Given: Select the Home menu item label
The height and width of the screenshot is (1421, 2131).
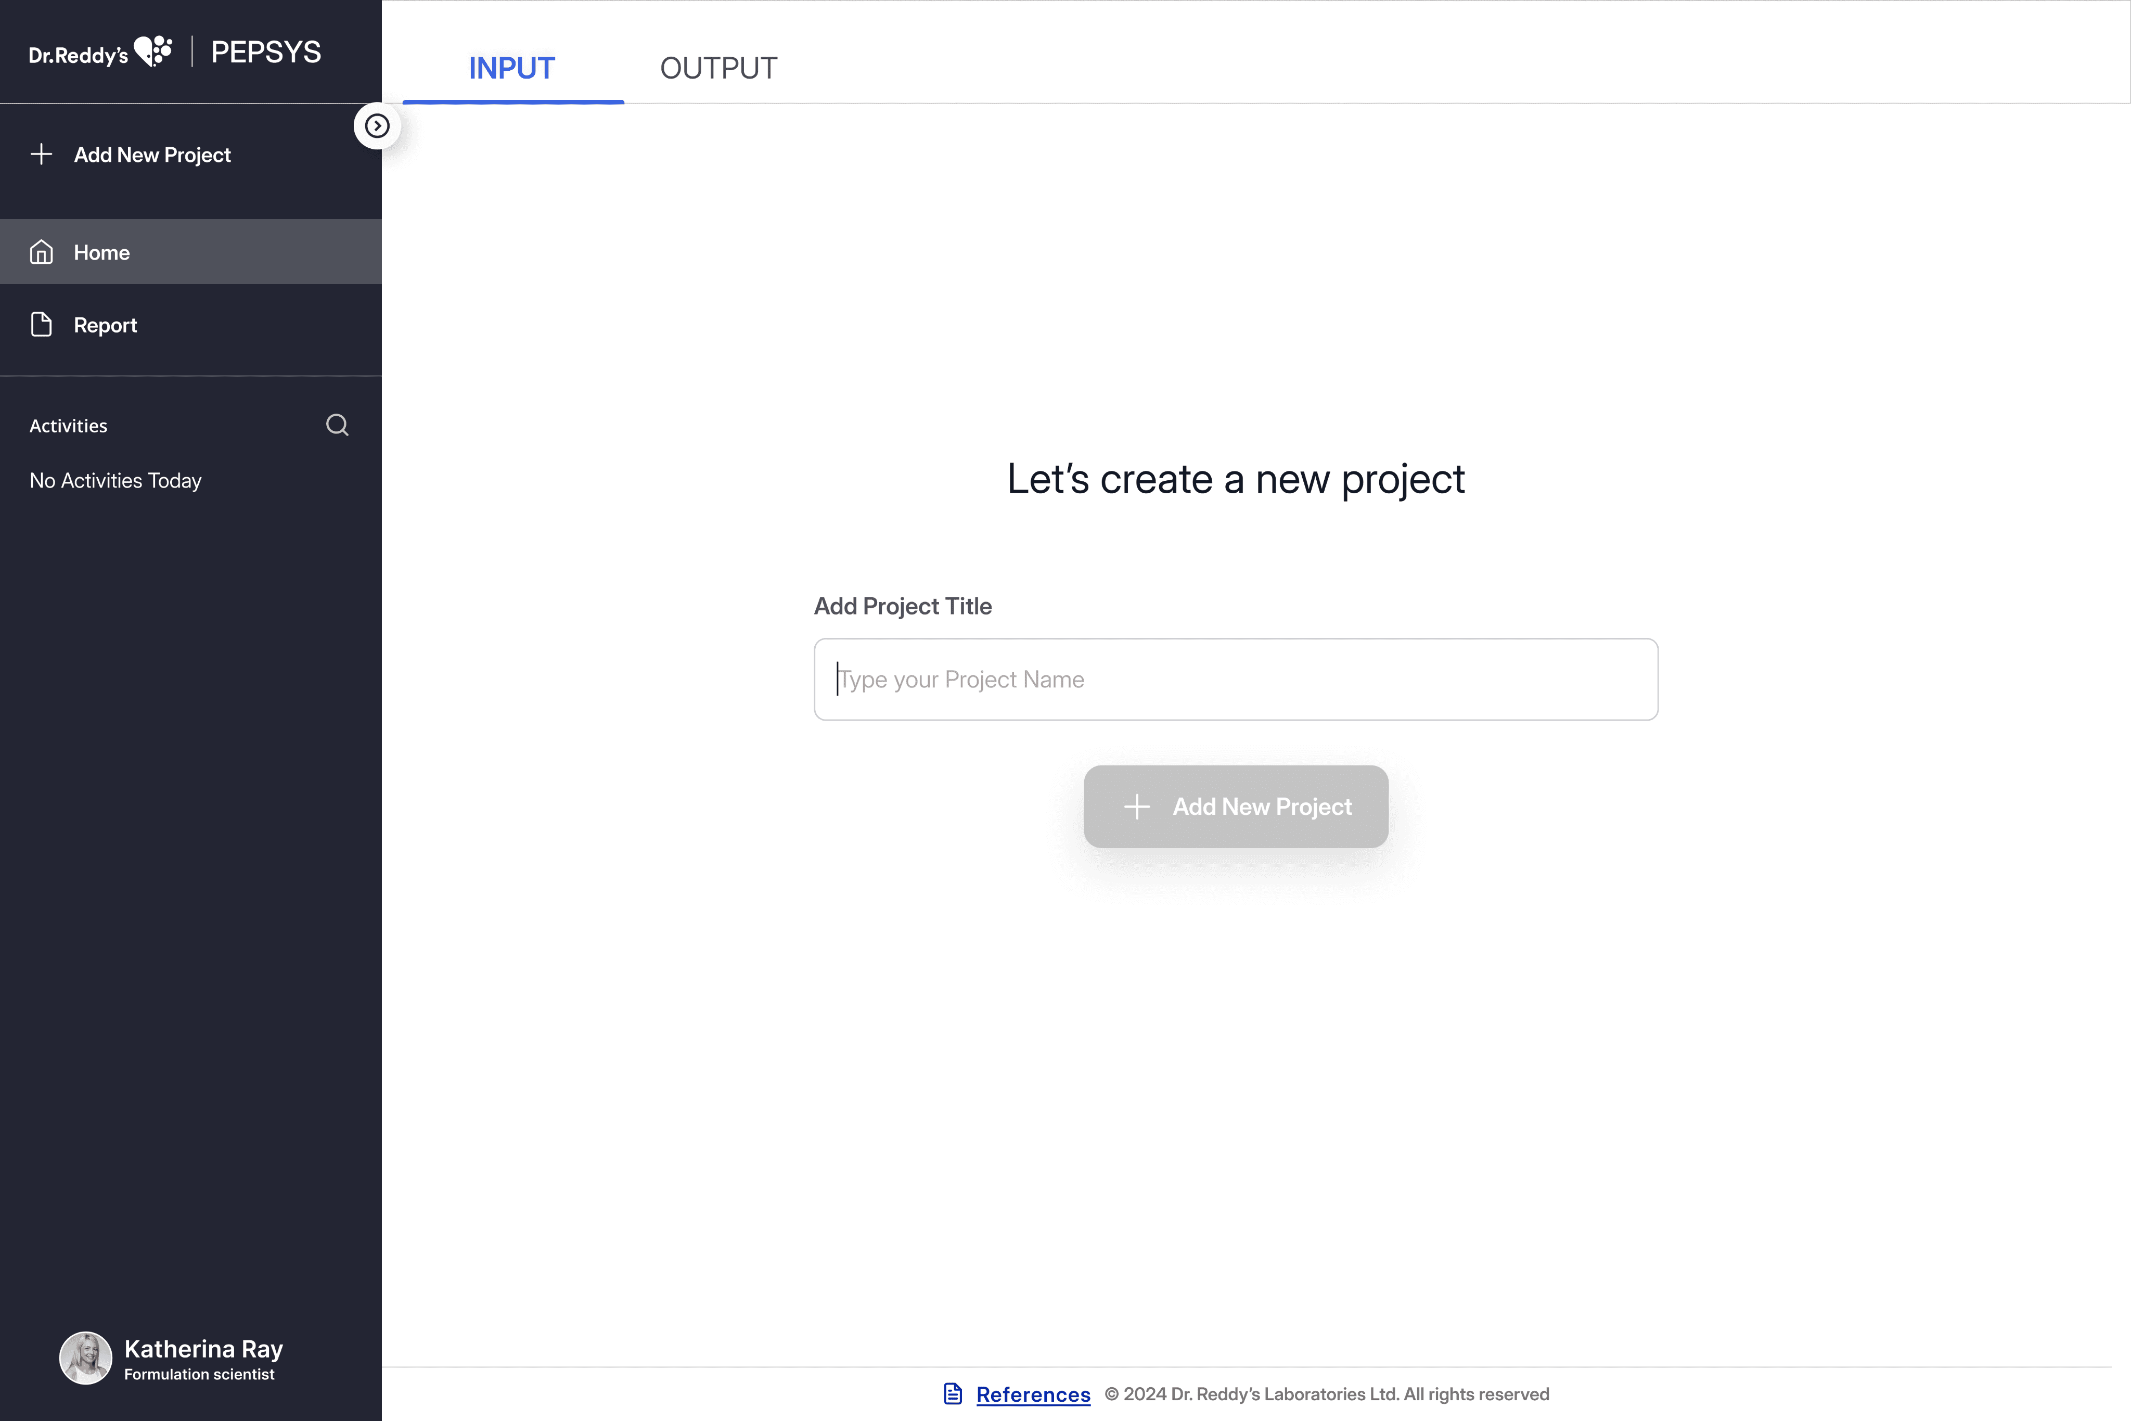Looking at the screenshot, I should click(101, 253).
